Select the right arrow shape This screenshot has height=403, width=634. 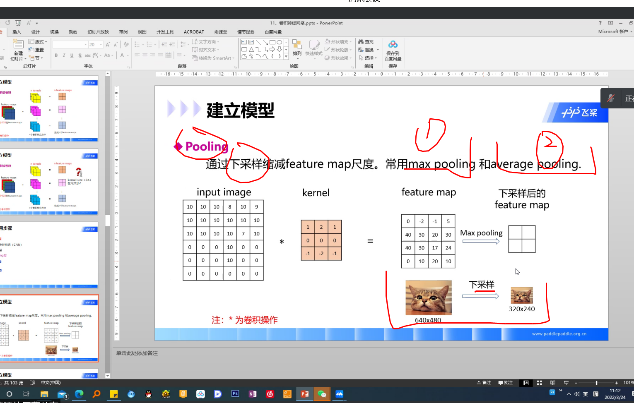tap(272, 49)
